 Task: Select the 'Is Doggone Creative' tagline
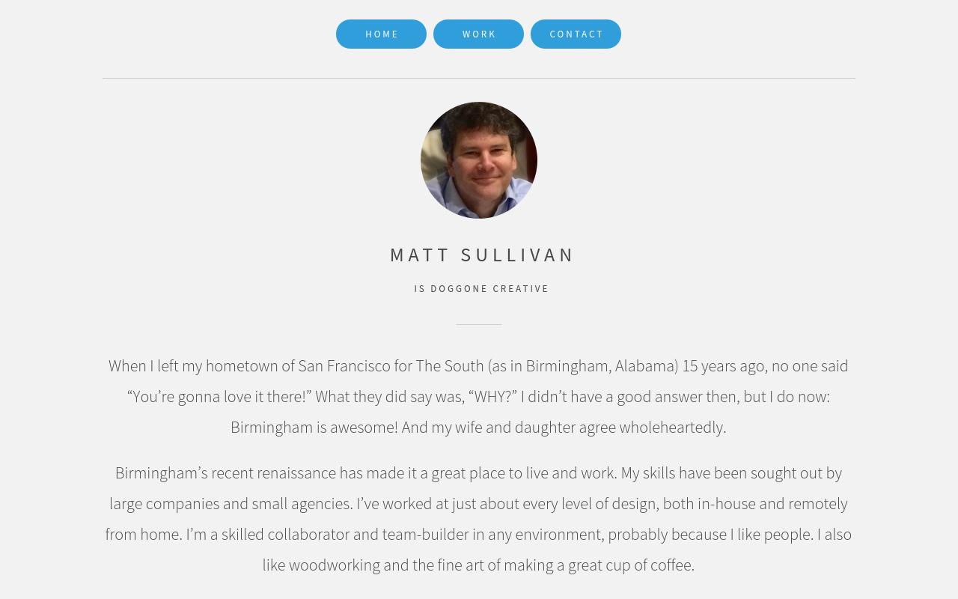pyautogui.click(x=481, y=289)
